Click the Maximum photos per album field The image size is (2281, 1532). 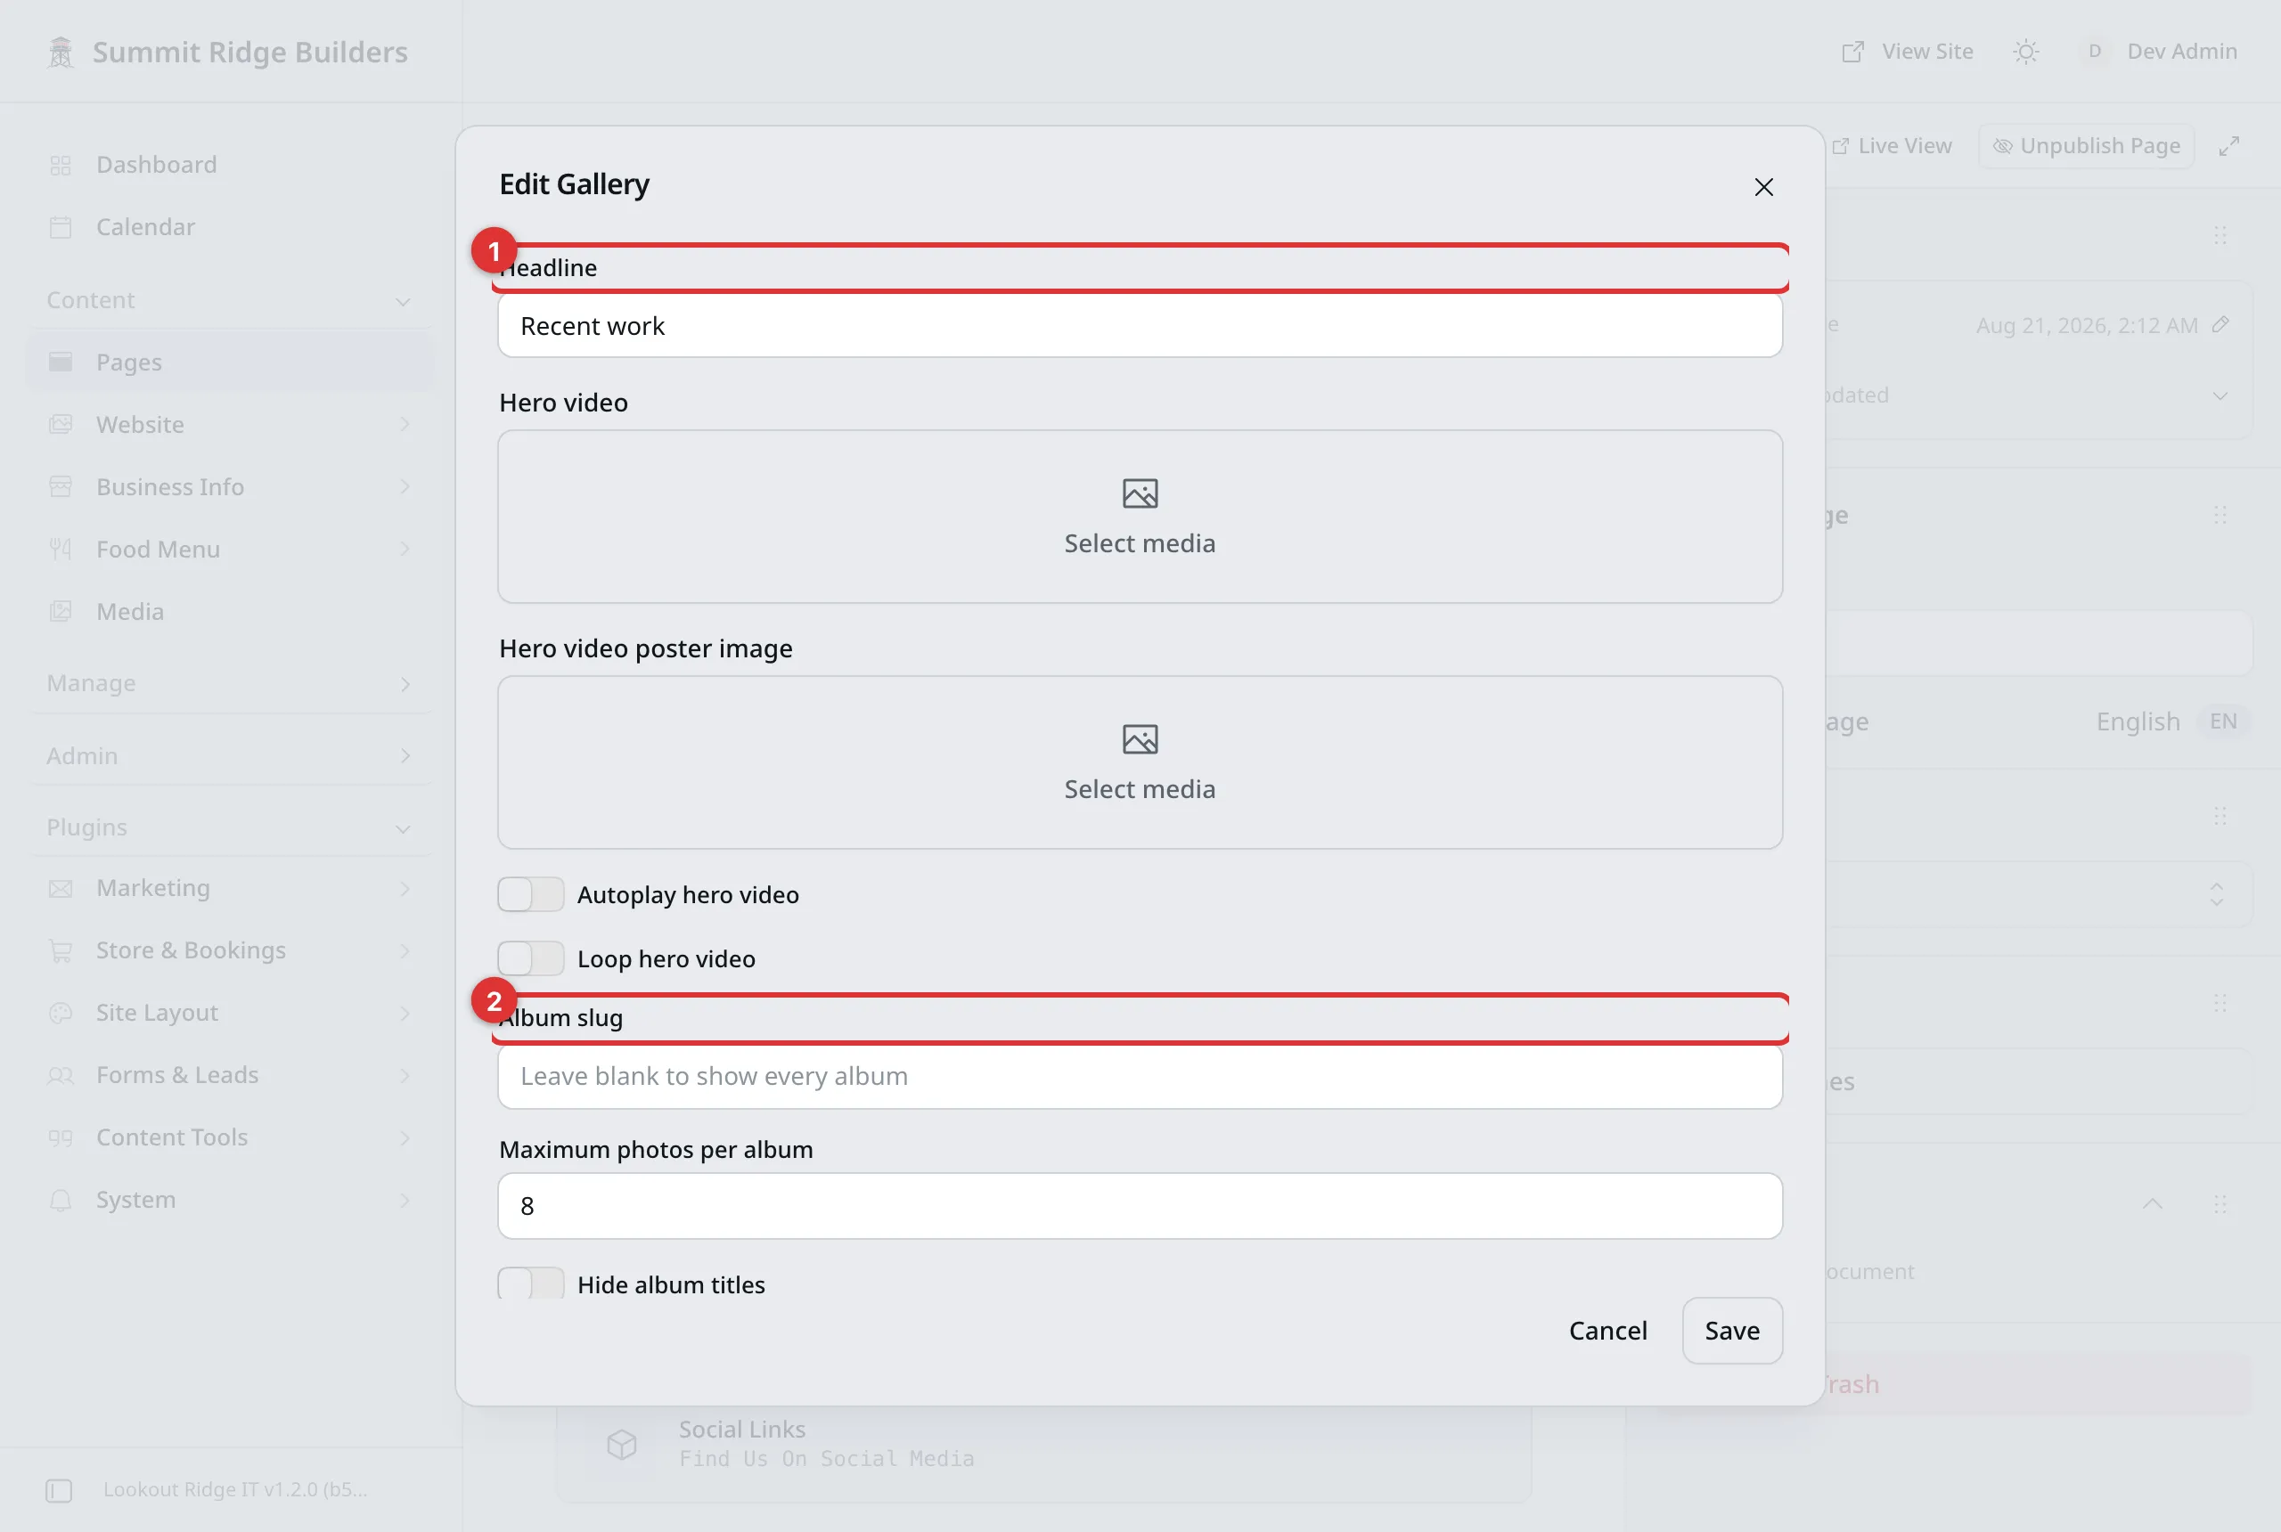(x=1140, y=1206)
